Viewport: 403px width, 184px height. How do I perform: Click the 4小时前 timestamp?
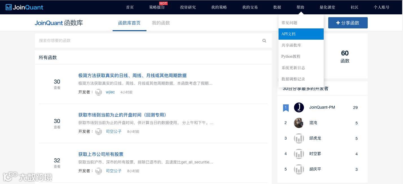tap(126, 92)
